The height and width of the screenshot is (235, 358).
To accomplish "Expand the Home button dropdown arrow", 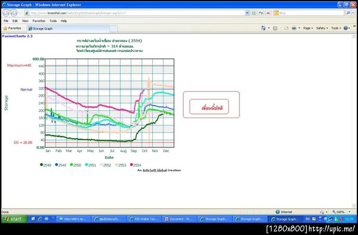I will point(268,28).
